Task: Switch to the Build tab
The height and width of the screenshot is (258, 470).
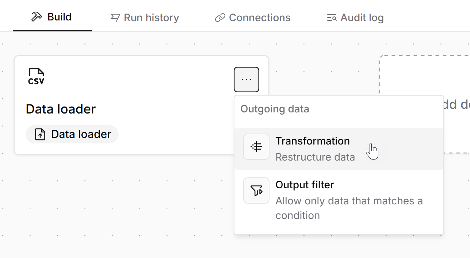Action: [52, 17]
